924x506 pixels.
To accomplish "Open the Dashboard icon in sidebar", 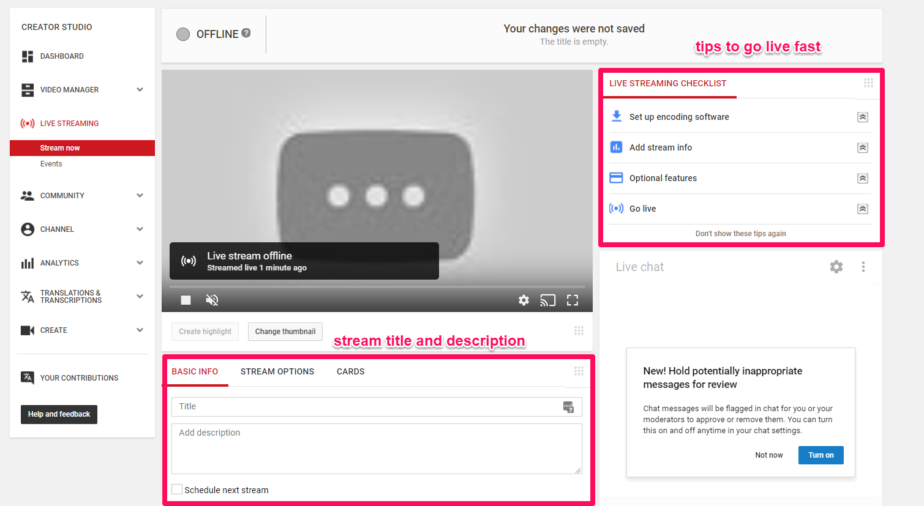I will click(28, 56).
